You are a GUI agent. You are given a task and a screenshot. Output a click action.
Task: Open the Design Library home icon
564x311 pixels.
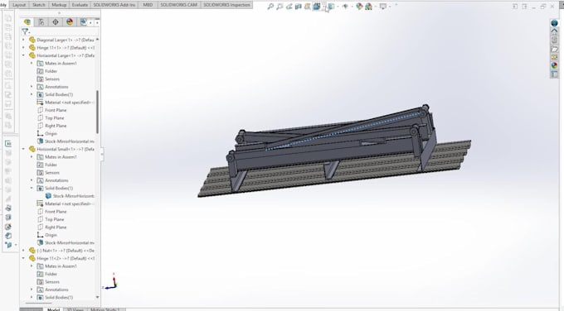(554, 31)
